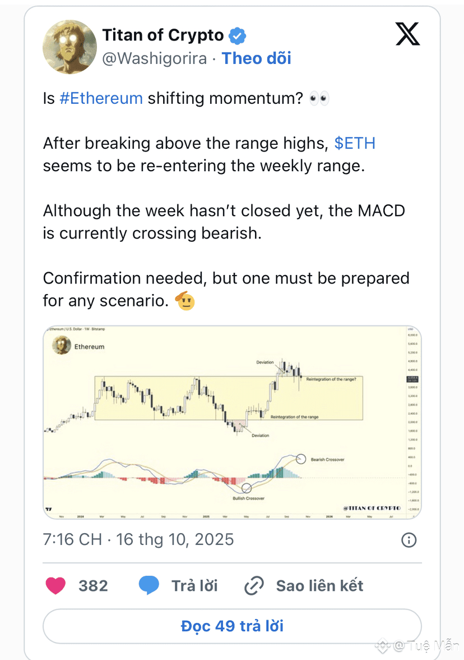The height and width of the screenshot is (660, 464).
Task: Click the info circle icon
Action: tap(409, 540)
